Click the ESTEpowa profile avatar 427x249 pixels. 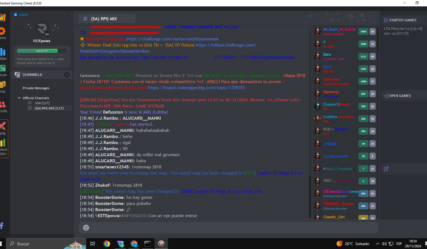pyautogui.click(x=42, y=29)
